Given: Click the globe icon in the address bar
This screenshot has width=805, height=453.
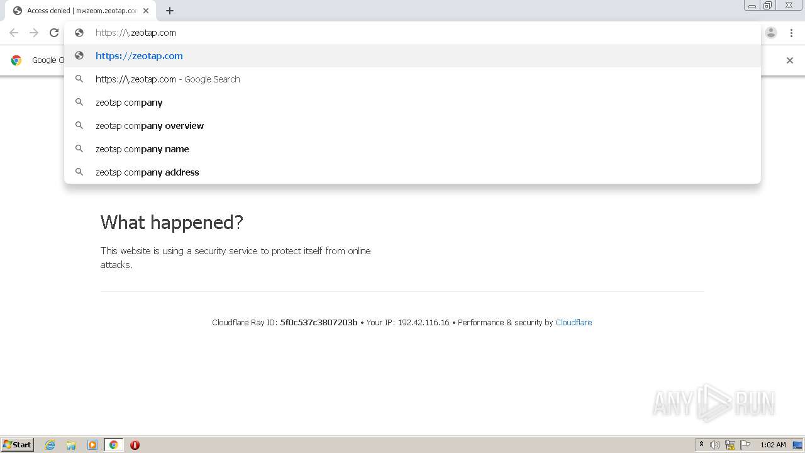Looking at the screenshot, I should pyautogui.click(x=79, y=33).
